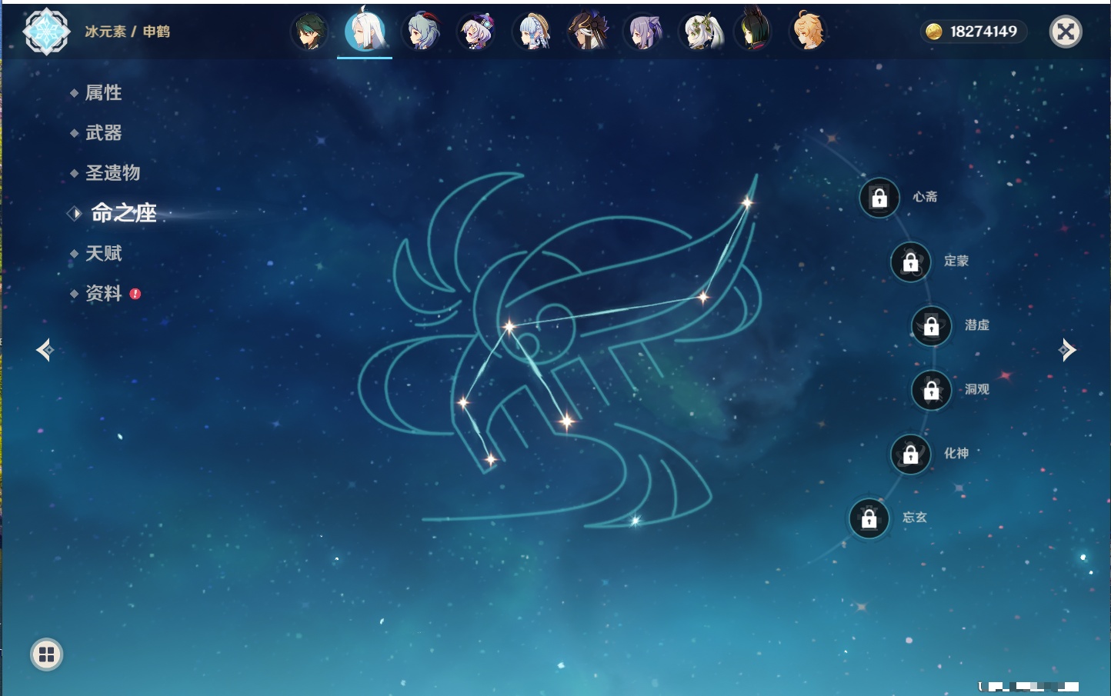Open the 圣遗物 artifacts tab
Viewport: 1111px width, 696px height.
click(x=112, y=173)
